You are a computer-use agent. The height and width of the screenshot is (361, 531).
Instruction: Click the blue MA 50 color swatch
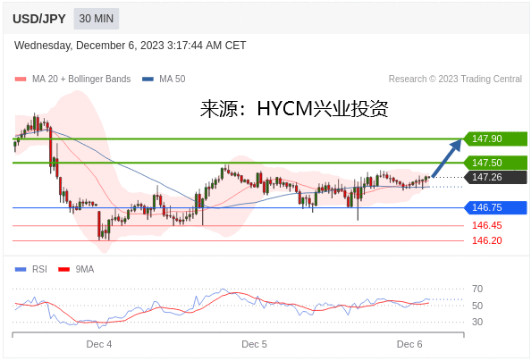click(x=148, y=80)
